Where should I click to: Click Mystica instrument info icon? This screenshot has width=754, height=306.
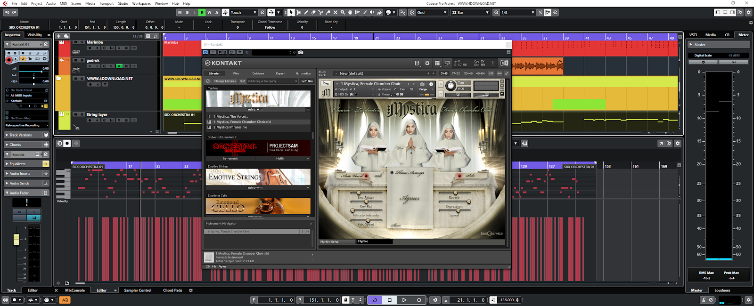tap(431, 84)
